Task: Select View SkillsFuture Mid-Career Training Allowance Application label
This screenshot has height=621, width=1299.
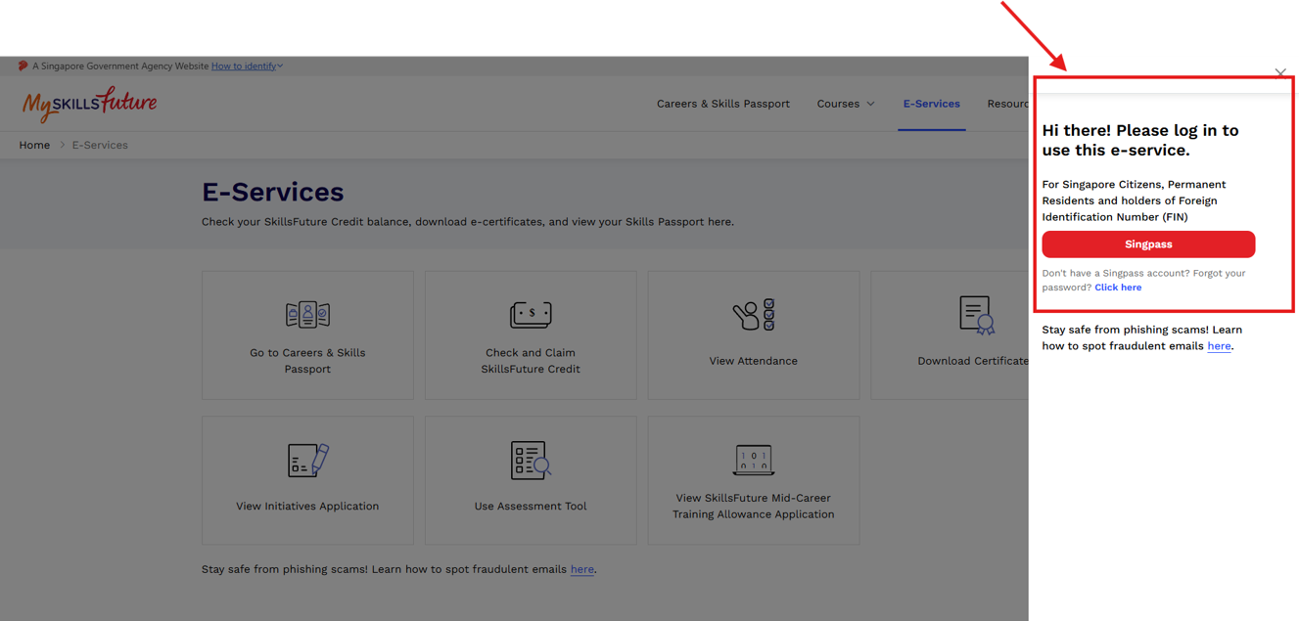Action: pos(754,506)
